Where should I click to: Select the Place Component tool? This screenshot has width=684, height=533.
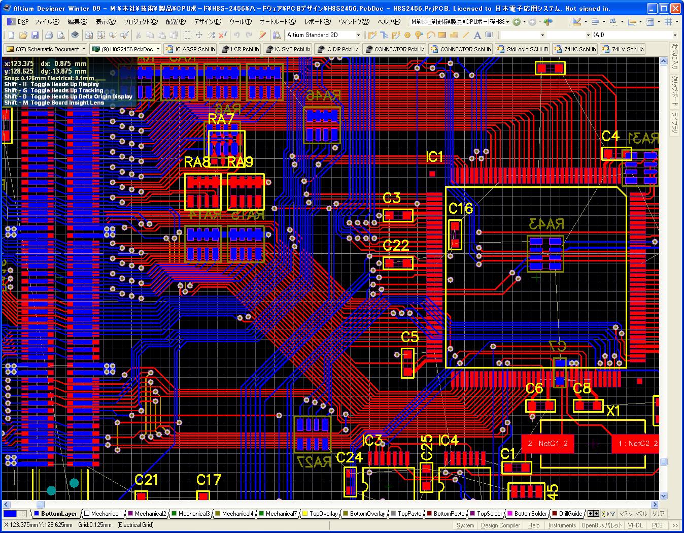(x=489, y=35)
